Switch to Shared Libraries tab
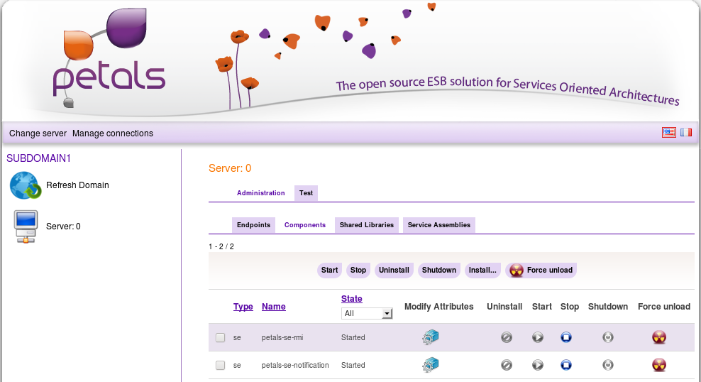The height and width of the screenshot is (382, 701). pos(366,225)
